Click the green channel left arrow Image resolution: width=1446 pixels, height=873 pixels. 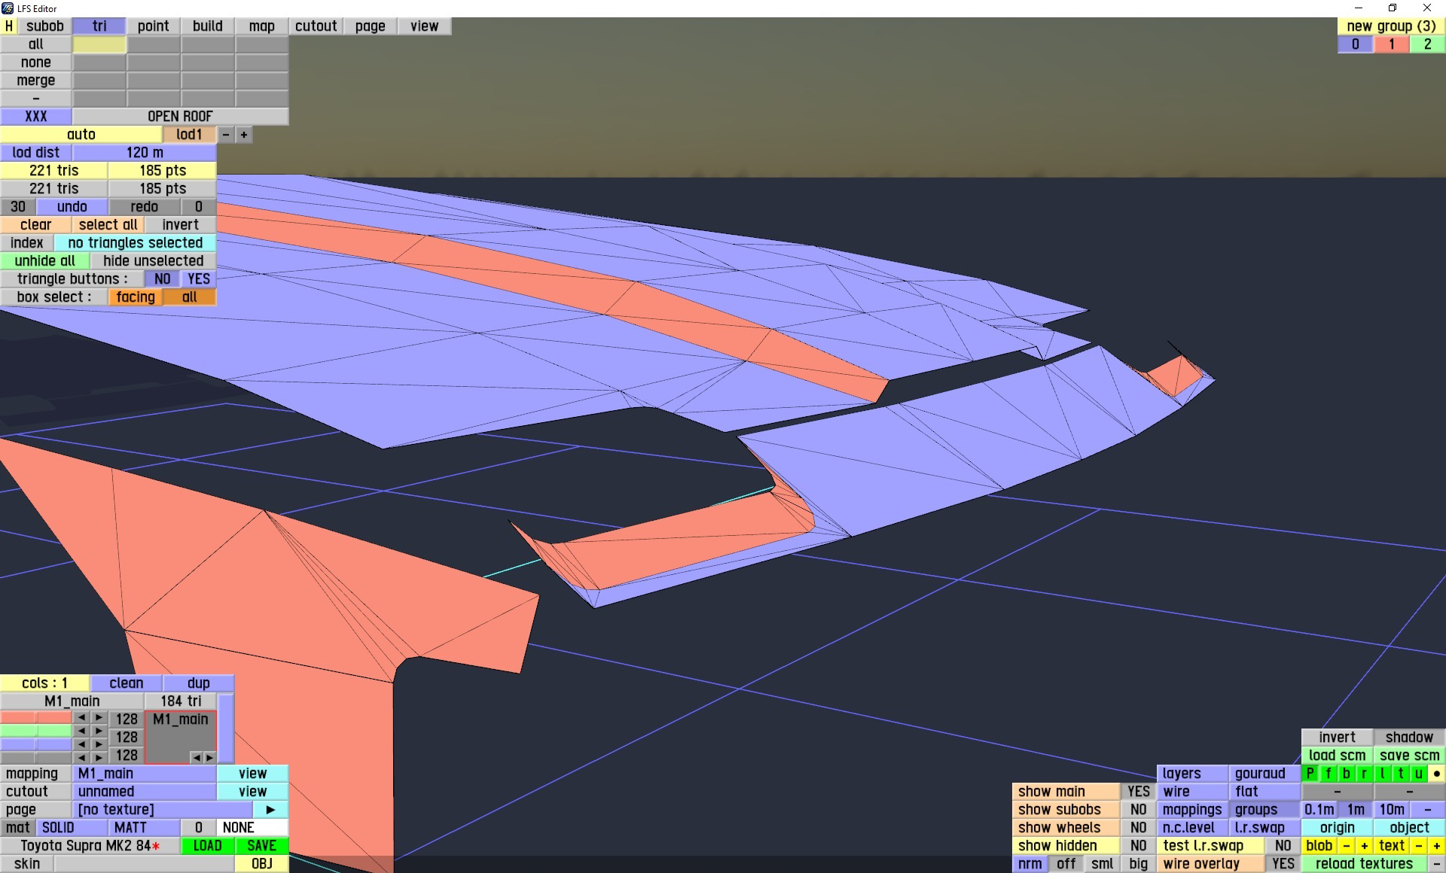click(x=81, y=731)
